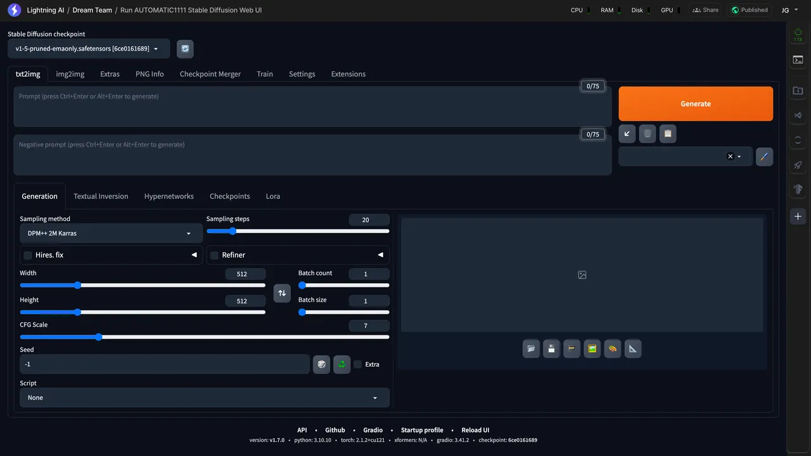Open the Script dropdown set to None
This screenshot has height=456, width=811.
(205, 398)
